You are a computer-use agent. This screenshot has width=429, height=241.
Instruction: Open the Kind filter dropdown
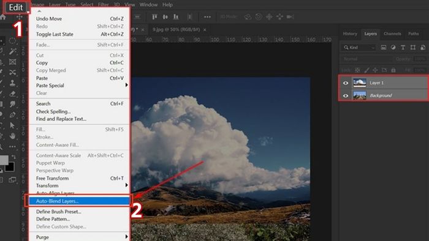click(359, 48)
